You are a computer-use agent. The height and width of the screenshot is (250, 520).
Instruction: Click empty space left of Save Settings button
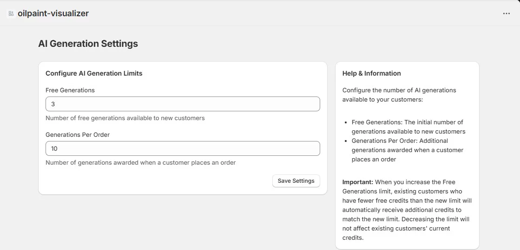[158, 181]
